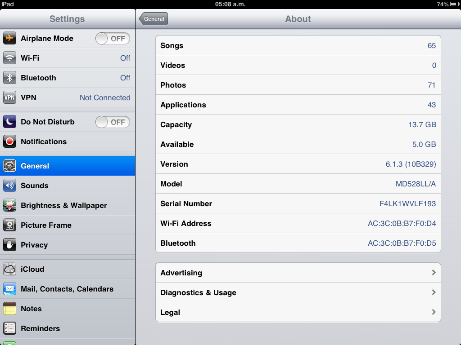Tap the Notifications red dot icon
The image size is (461, 345).
click(10, 142)
